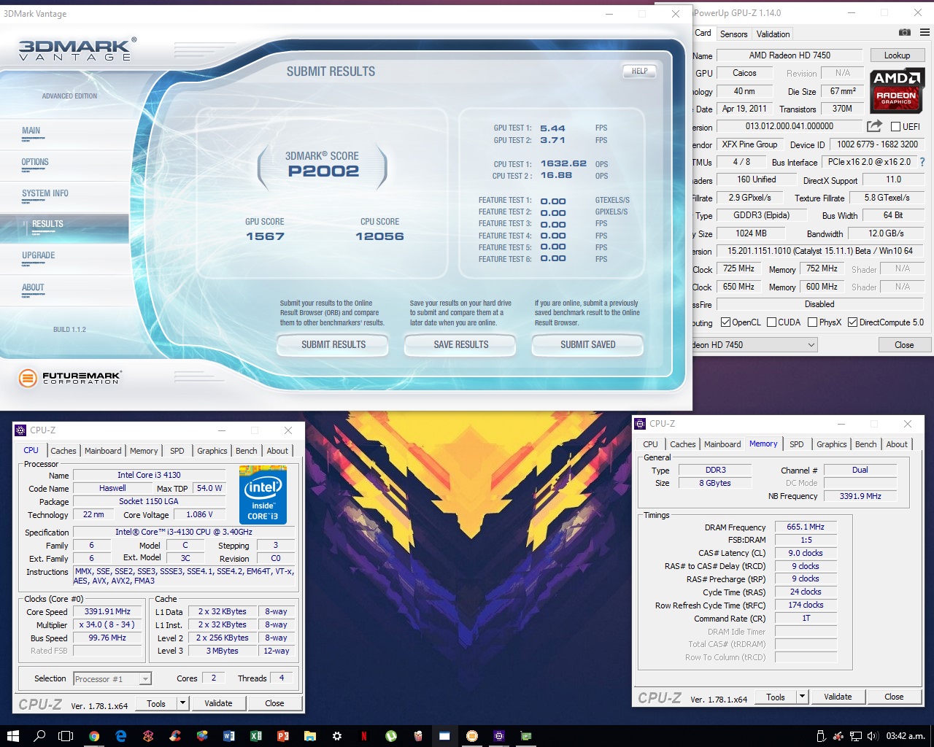Click the taskbar clock 03:42 a.m.
The height and width of the screenshot is (747, 934).
click(x=905, y=736)
